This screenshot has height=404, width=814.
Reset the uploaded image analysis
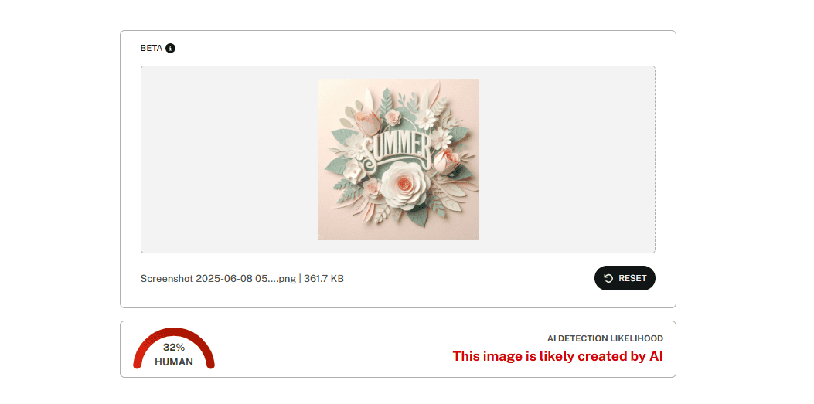625,279
